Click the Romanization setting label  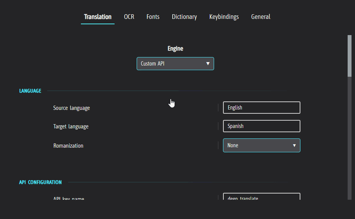click(68, 145)
